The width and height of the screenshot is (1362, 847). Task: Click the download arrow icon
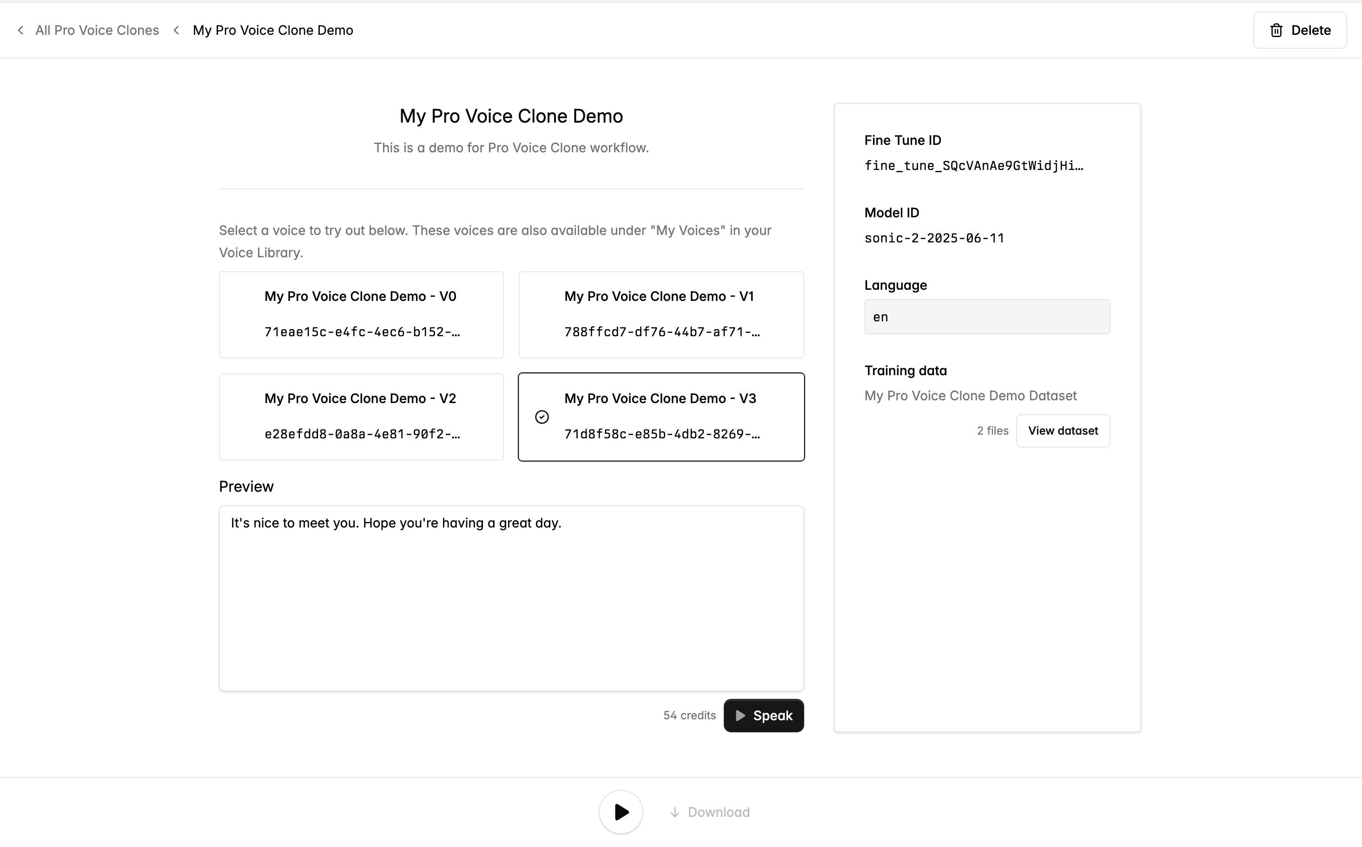(675, 812)
